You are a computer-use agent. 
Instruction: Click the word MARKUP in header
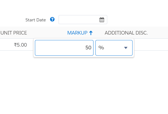coord(77,33)
